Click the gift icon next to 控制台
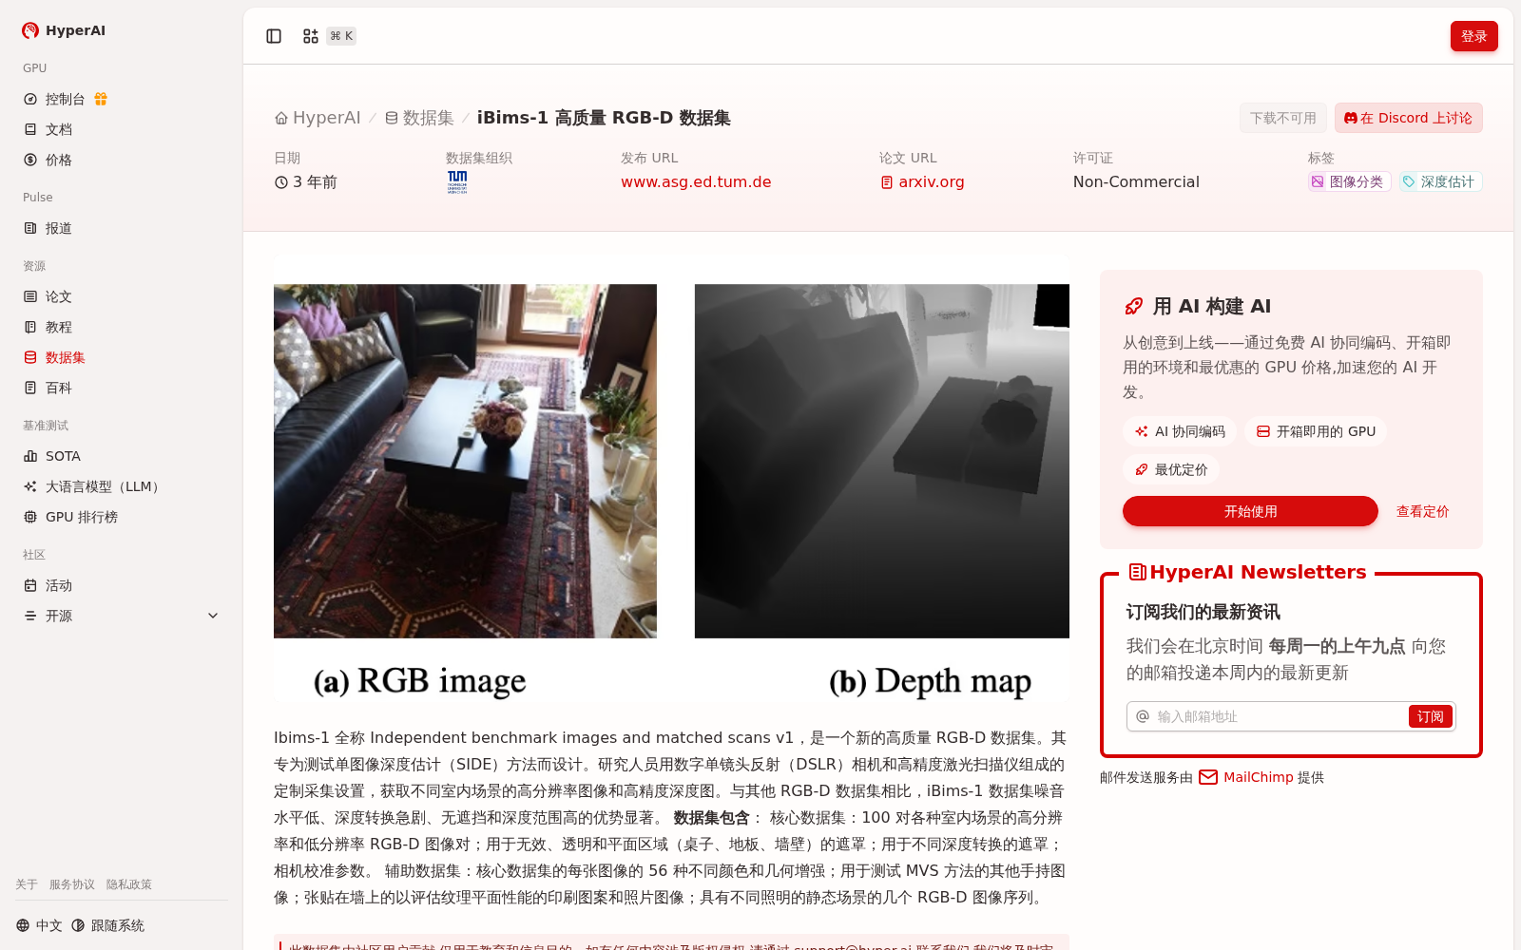This screenshot has width=1521, height=950. pos(101,99)
